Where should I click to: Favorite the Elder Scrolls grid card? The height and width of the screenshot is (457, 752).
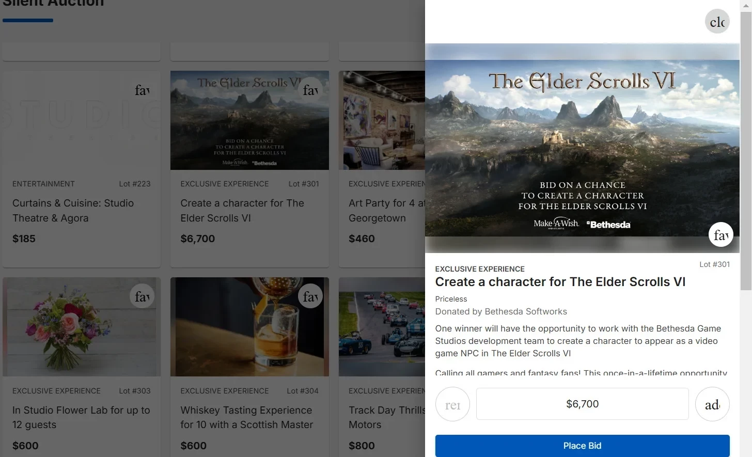[310, 90]
